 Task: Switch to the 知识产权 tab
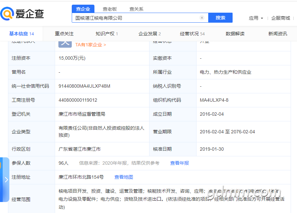(x=107, y=34)
